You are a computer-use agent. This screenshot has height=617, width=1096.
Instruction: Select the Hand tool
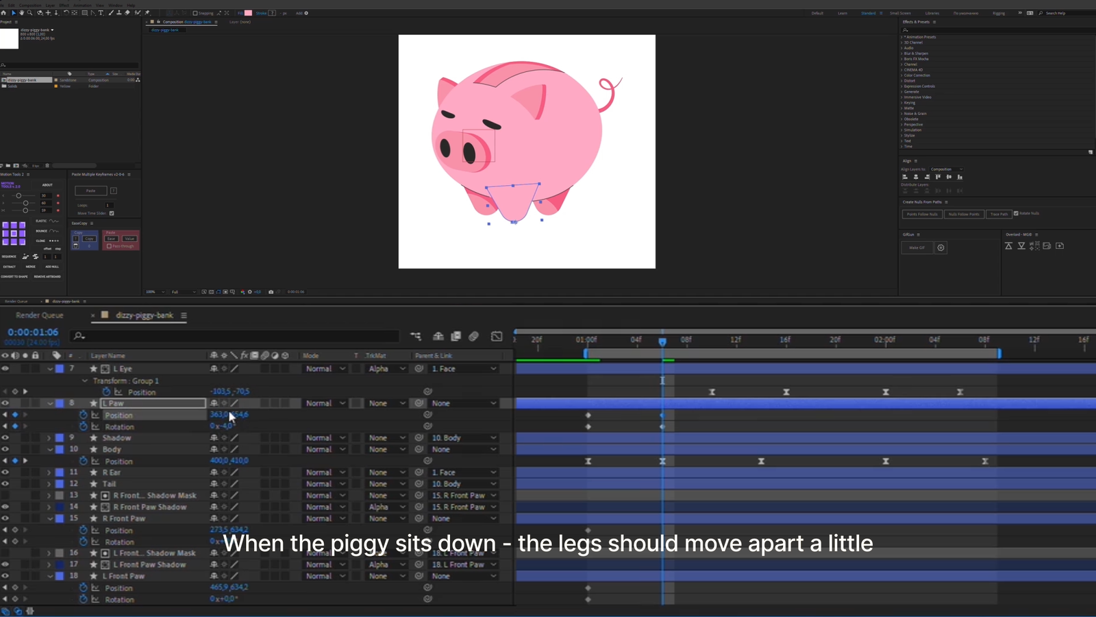pos(21,13)
